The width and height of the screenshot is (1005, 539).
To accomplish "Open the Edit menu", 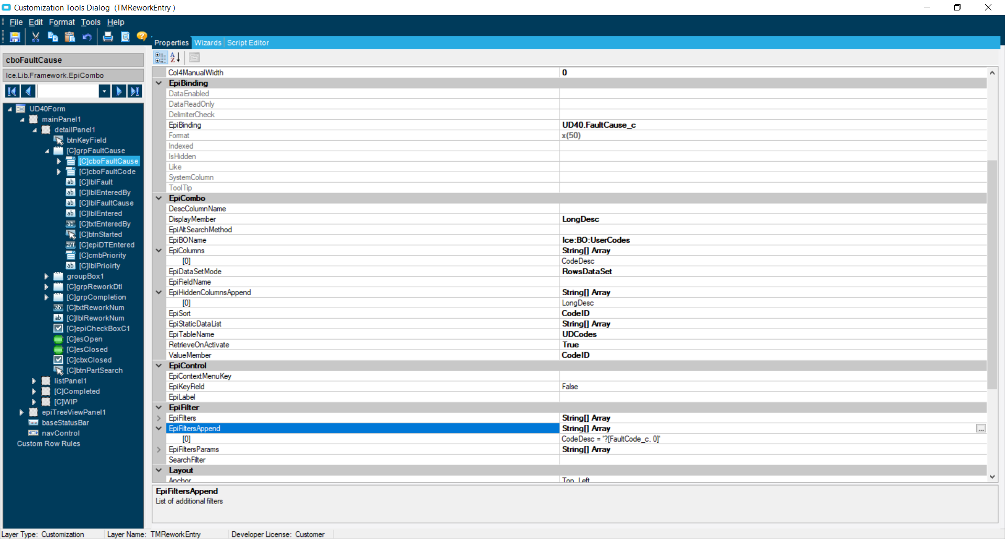I will 36,22.
